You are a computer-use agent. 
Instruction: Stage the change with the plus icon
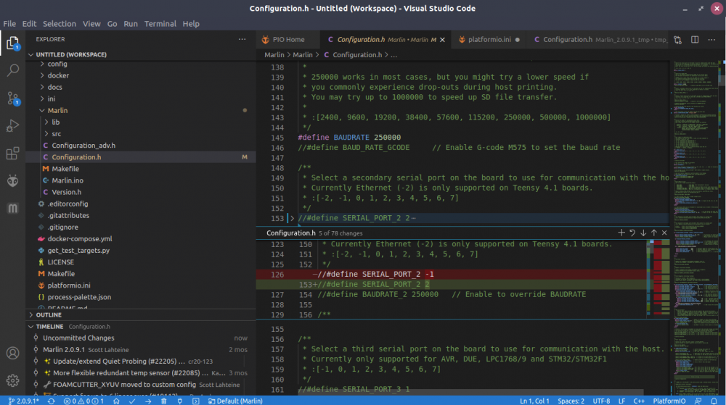(621, 233)
